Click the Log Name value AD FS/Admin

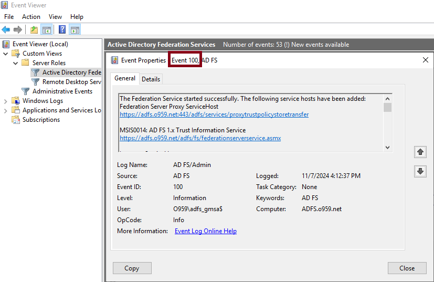click(192, 165)
